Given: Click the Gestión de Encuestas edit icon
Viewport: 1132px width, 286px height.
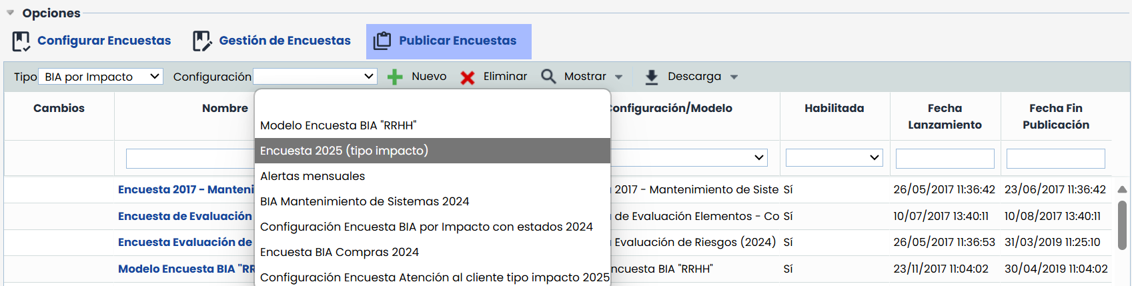Looking at the screenshot, I should [202, 41].
